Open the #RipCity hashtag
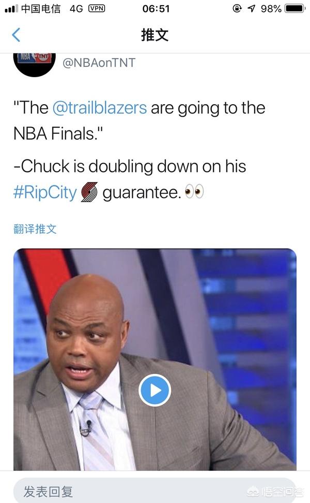 45,192
